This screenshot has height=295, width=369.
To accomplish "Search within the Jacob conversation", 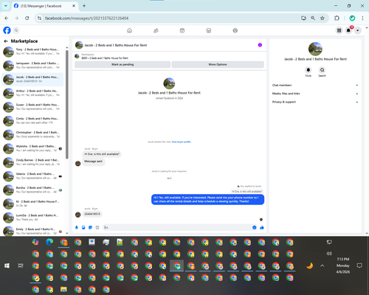I will [322, 70].
